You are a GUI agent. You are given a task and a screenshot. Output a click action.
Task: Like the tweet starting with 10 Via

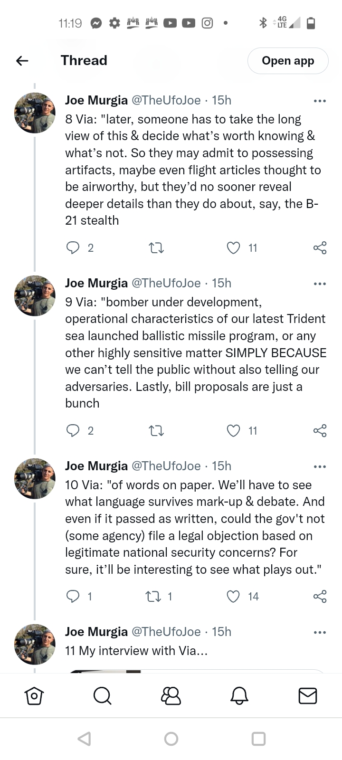pos(233,597)
